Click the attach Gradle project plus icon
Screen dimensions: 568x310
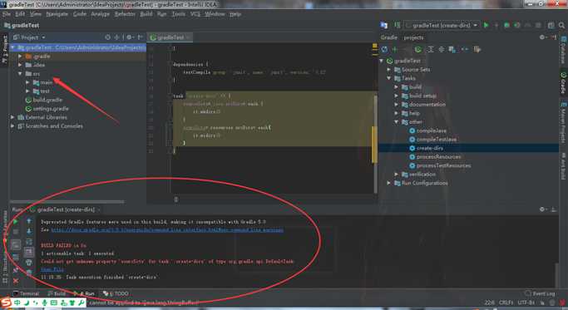pyautogui.click(x=395, y=49)
